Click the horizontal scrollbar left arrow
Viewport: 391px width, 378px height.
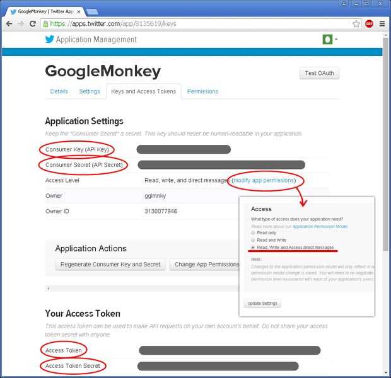(x=49, y=289)
